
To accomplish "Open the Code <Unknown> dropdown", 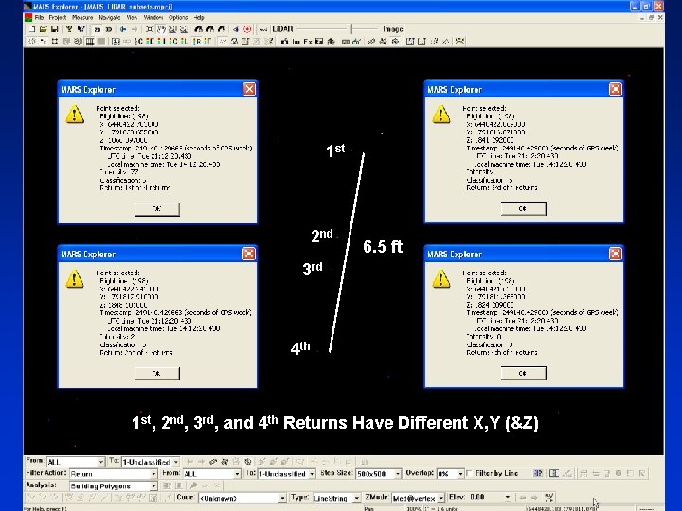I will click(282, 498).
